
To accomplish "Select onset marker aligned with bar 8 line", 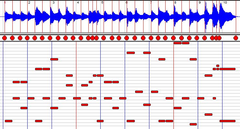I will 173,38.
